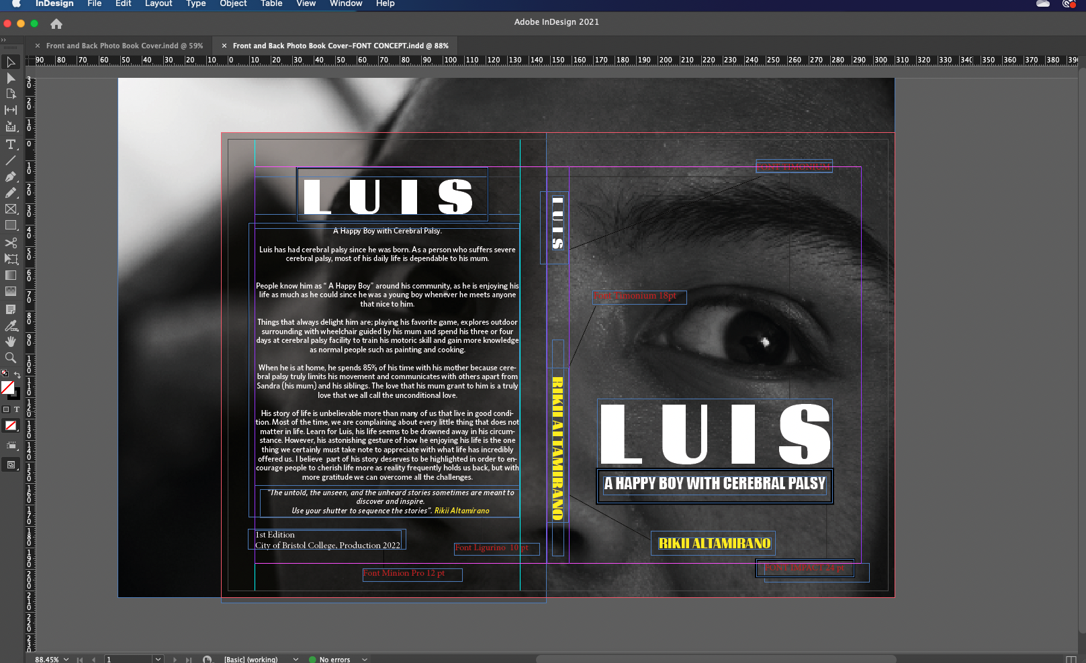Viewport: 1086px width, 663px height.
Task: Switch to Front and Back Photo Book Cover.indd tab
Action: pyautogui.click(x=124, y=46)
